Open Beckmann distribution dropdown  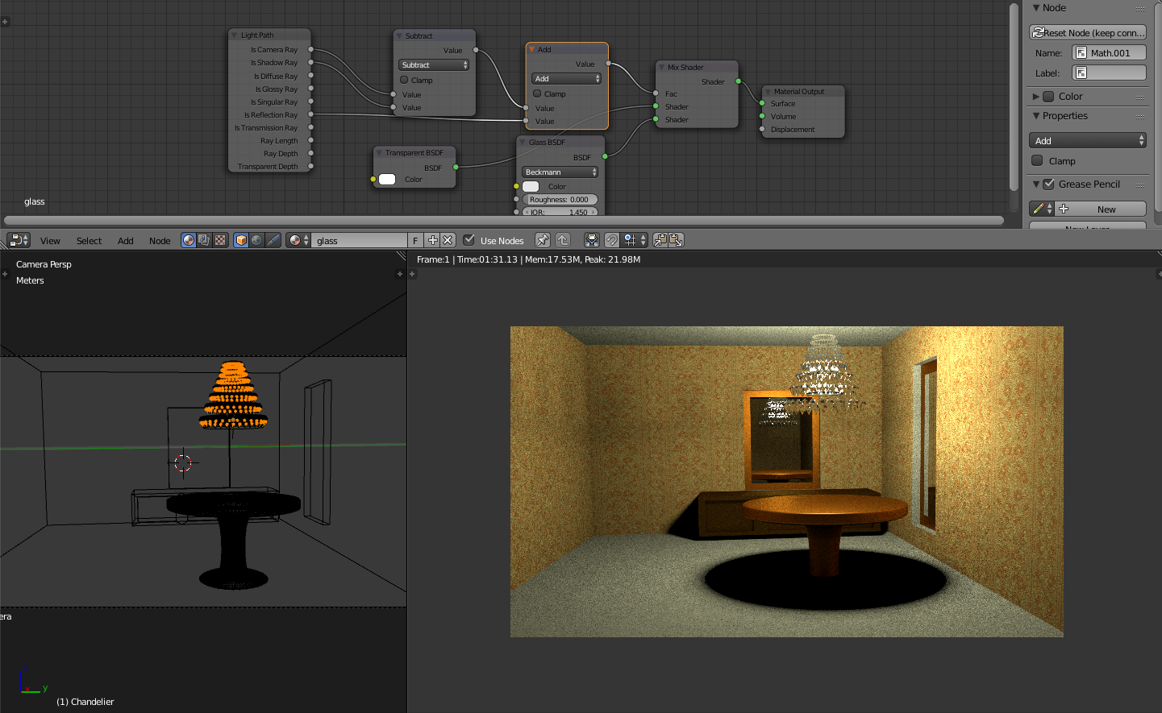coord(560,172)
